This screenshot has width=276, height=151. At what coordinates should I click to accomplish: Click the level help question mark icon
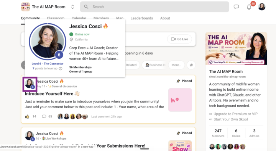61,69
